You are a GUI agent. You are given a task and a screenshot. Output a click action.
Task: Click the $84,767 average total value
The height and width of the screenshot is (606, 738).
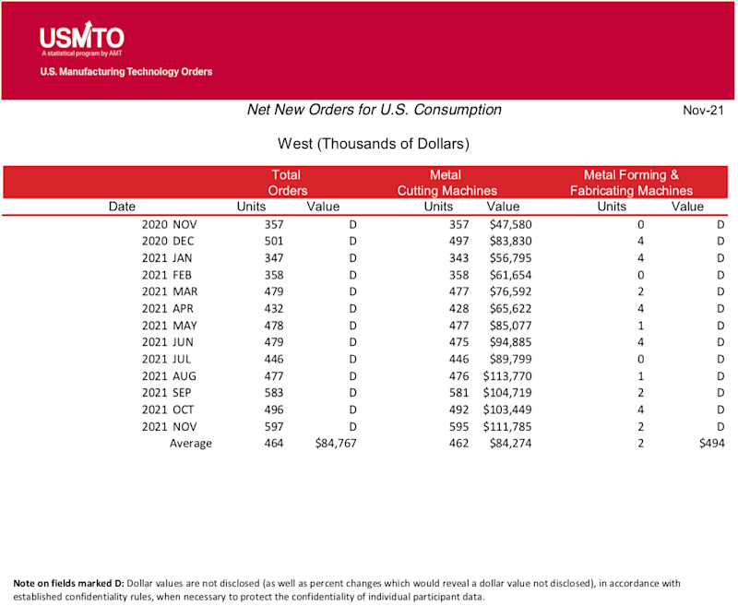336,444
